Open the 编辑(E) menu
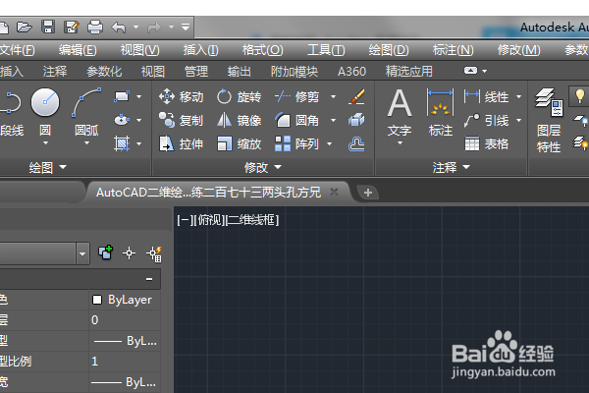This screenshot has height=393, width=589. 78,50
